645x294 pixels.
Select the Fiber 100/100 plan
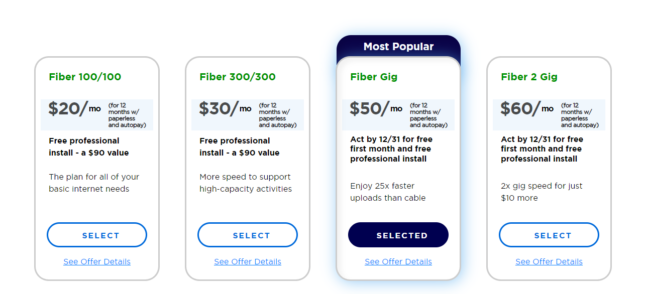point(96,235)
